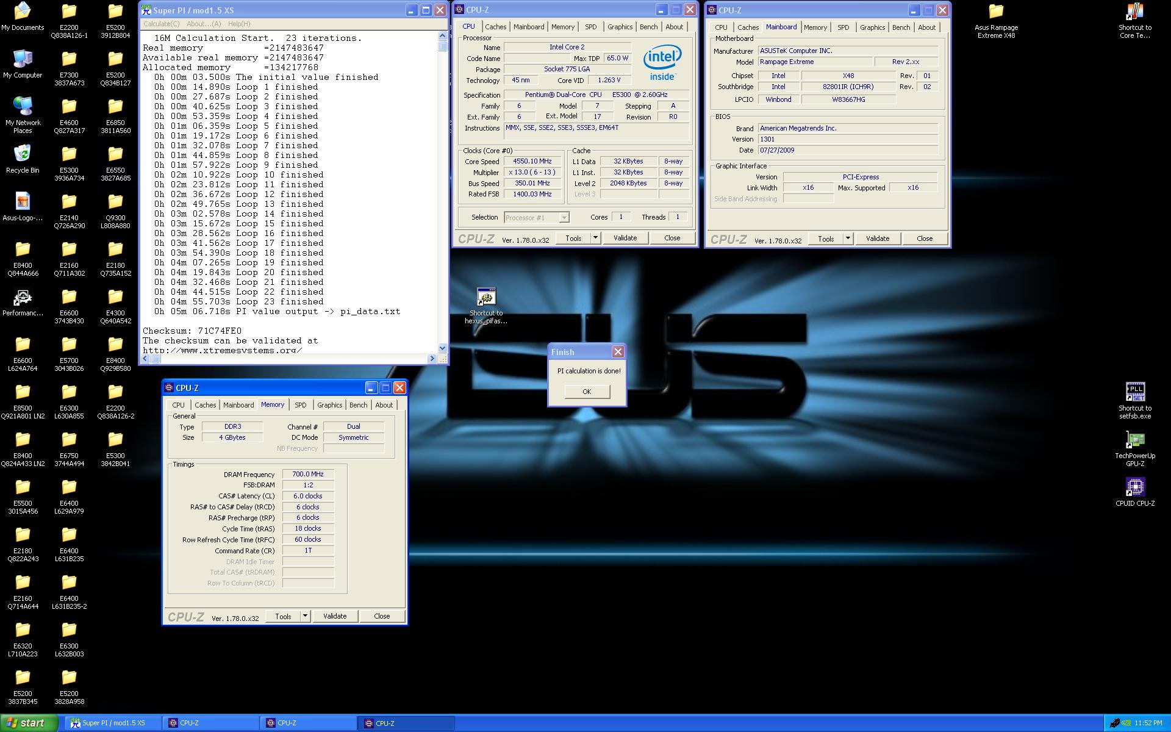Open E8500 Q921A801 LN2 folder
1171x732 pixels.
click(23, 401)
